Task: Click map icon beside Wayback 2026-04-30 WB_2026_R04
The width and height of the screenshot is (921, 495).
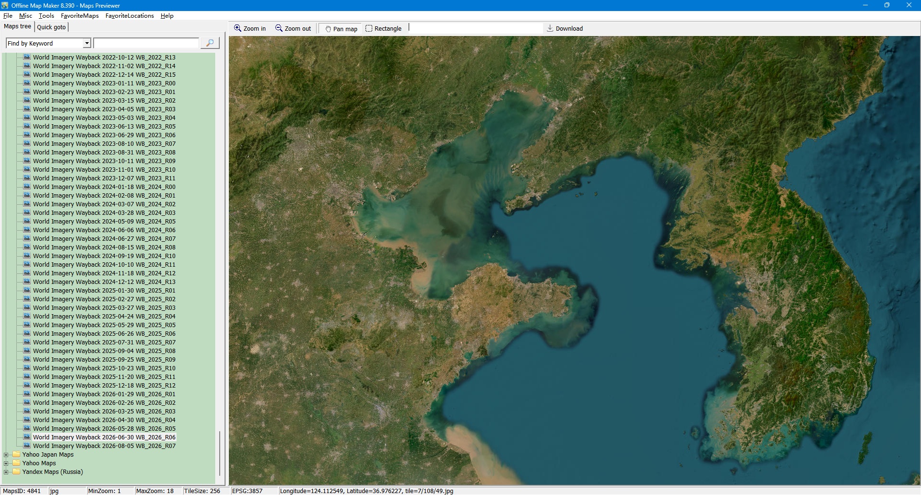Action: tap(27, 420)
